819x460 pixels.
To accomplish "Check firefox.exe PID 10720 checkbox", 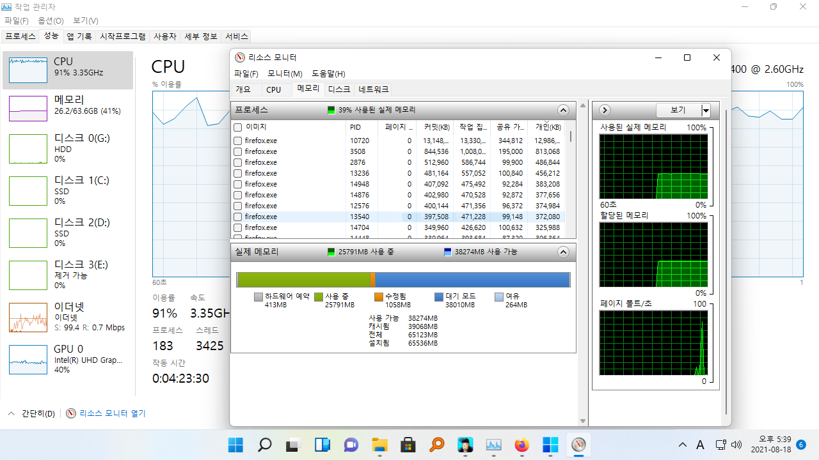I will [x=238, y=141].
